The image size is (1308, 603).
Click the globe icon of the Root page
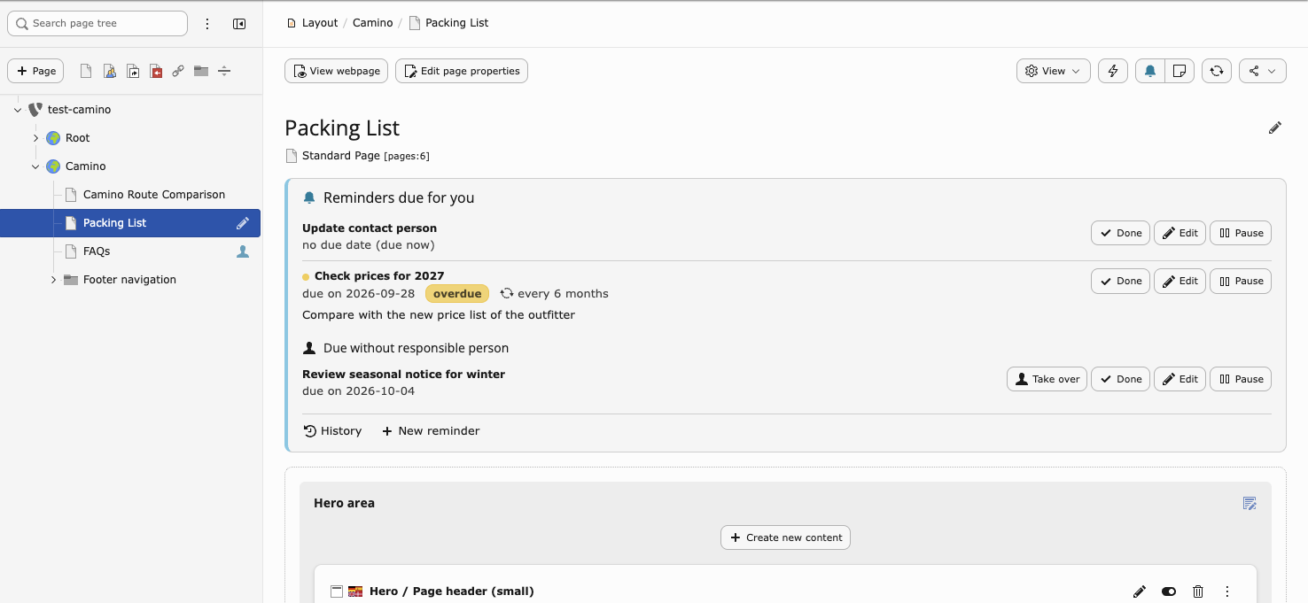(x=53, y=138)
